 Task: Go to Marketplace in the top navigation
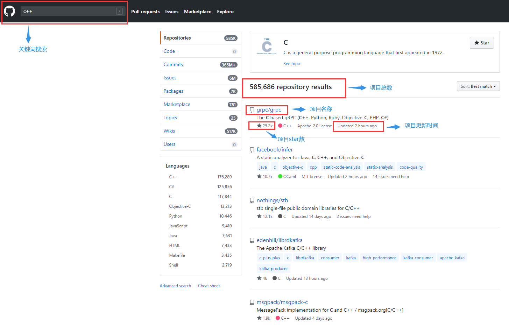click(198, 12)
